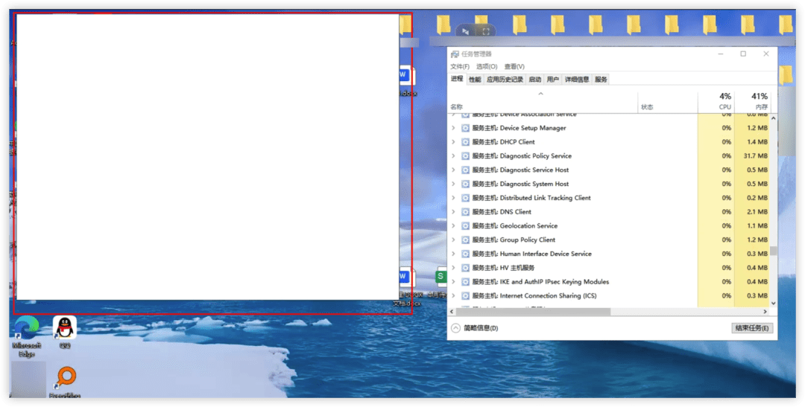Click the gear icon of Diagnostic System Host
The image size is (805, 407).
click(466, 184)
